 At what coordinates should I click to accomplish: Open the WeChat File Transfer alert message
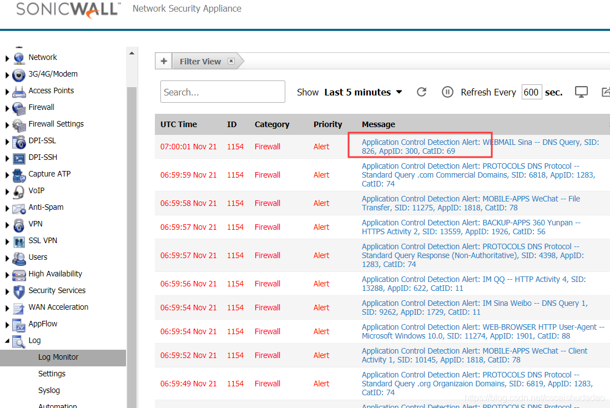471,203
